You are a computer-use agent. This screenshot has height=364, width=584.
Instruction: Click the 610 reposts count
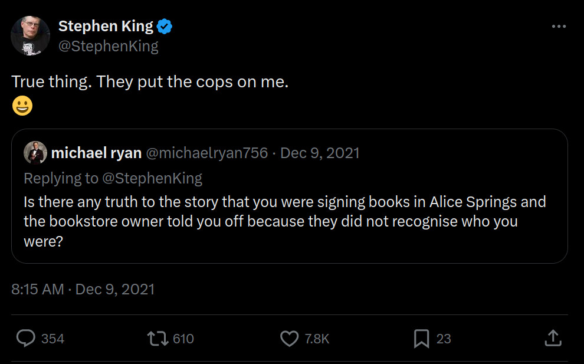click(x=183, y=339)
